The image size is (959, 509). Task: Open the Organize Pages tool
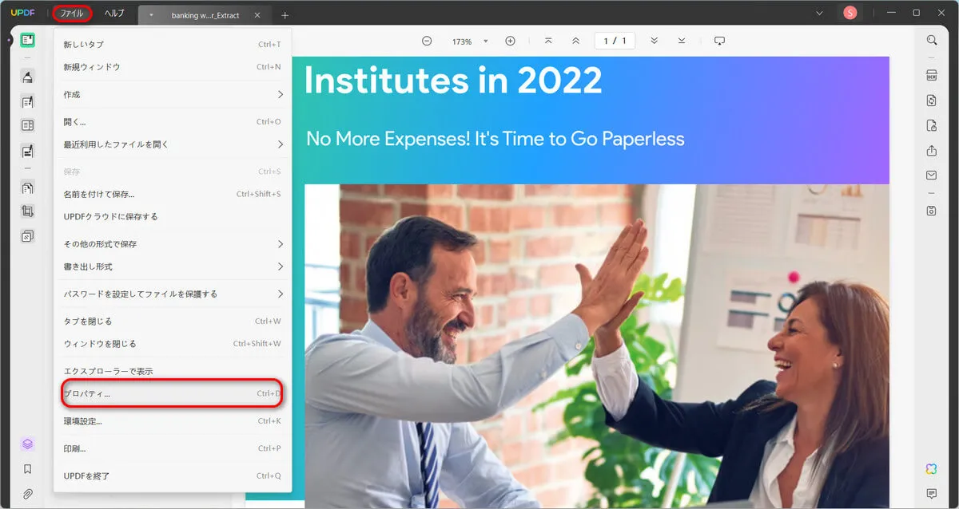coord(28,187)
